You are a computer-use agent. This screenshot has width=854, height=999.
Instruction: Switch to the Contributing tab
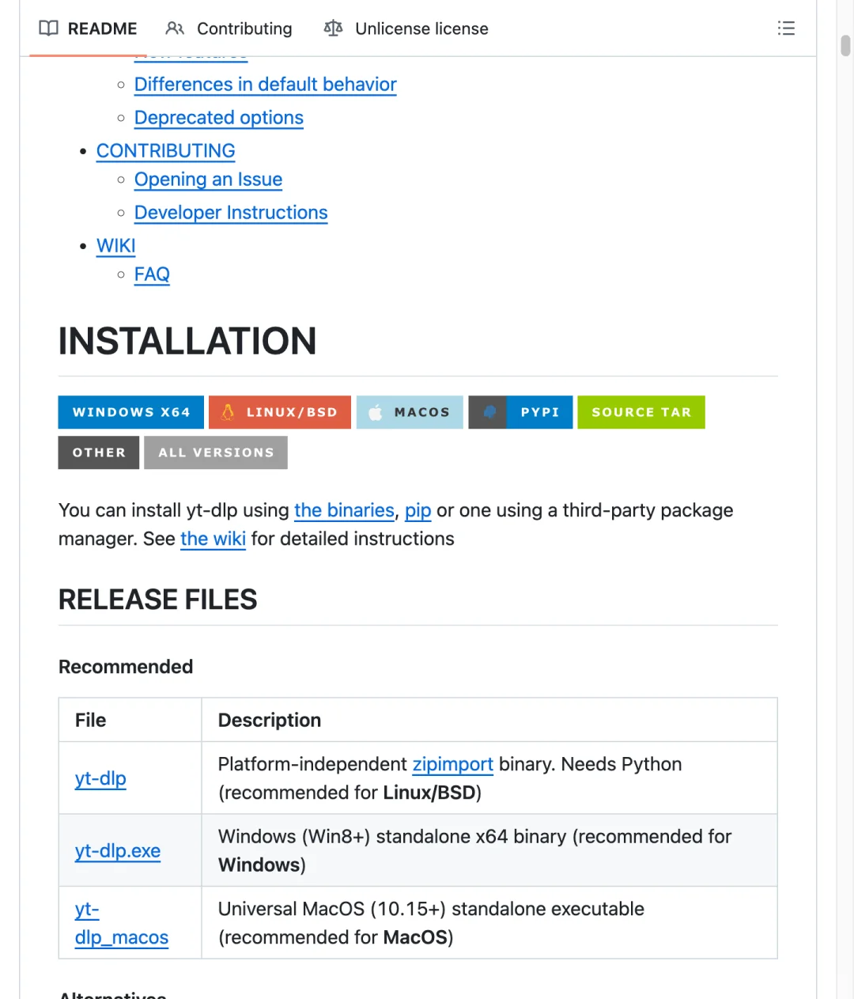pyautogui.click(x=229, y=28)
